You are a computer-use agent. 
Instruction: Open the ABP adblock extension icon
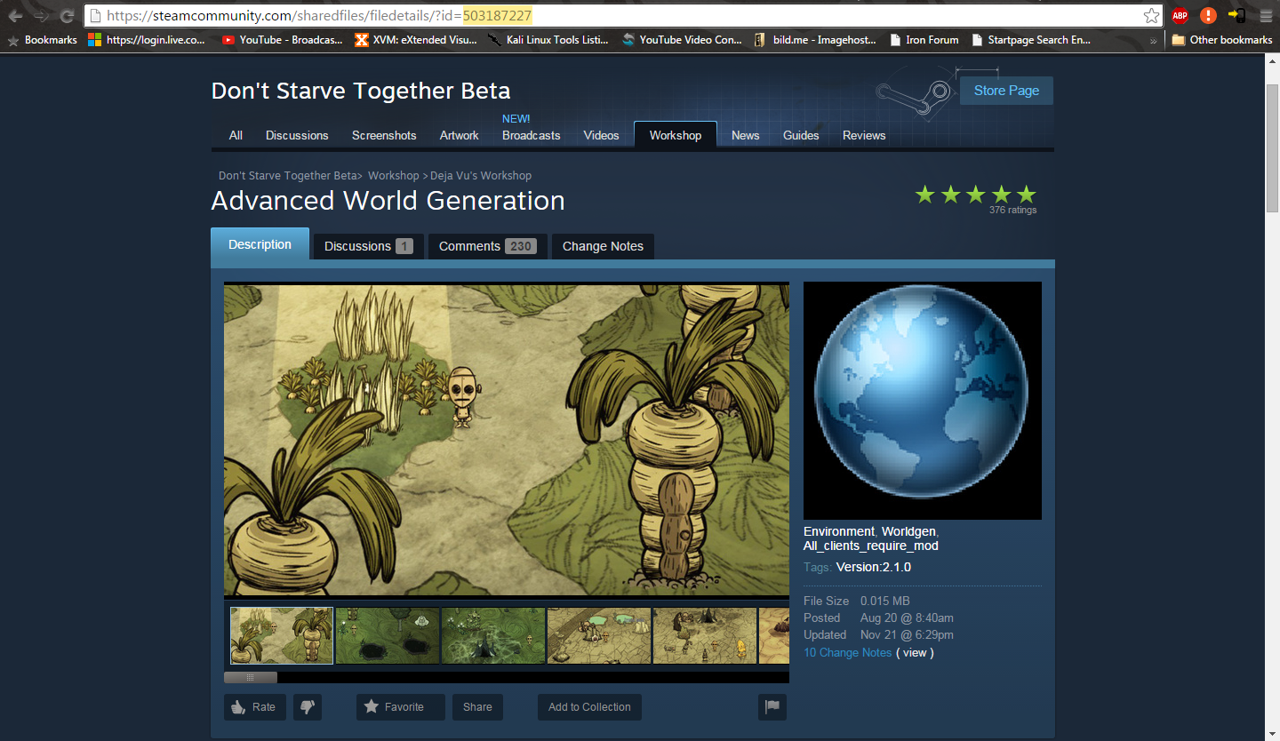(x=1180, y=15)
